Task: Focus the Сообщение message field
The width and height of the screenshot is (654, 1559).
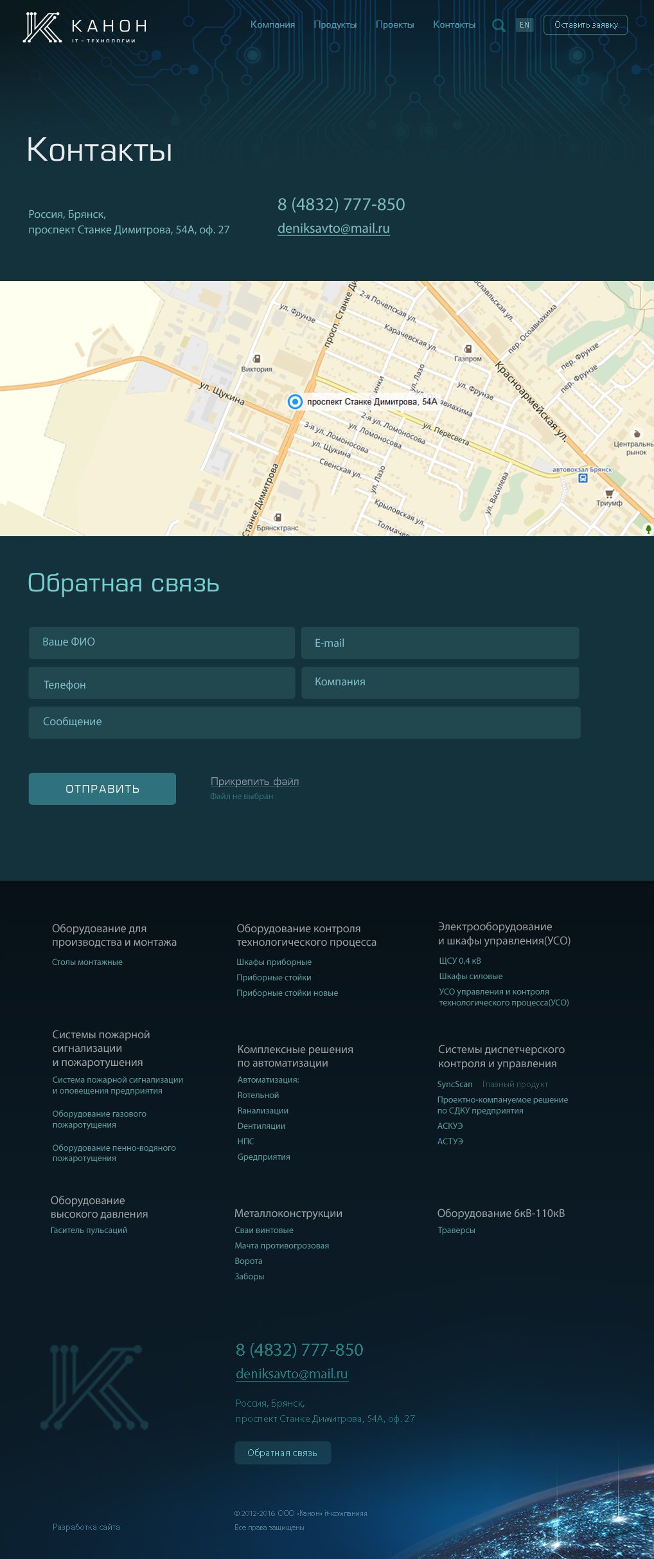Action: point(305,723)
